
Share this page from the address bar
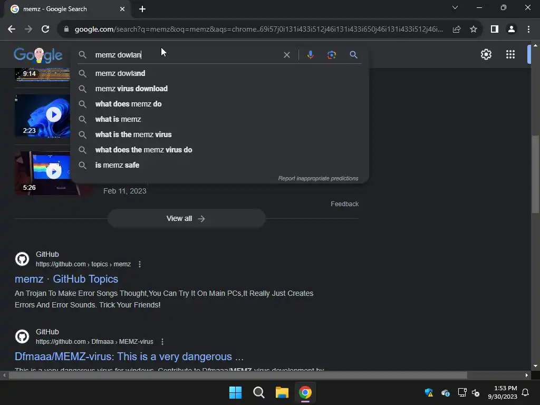pos(457,30)
